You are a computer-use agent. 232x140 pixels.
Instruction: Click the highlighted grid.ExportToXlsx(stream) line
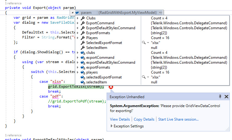76,87
